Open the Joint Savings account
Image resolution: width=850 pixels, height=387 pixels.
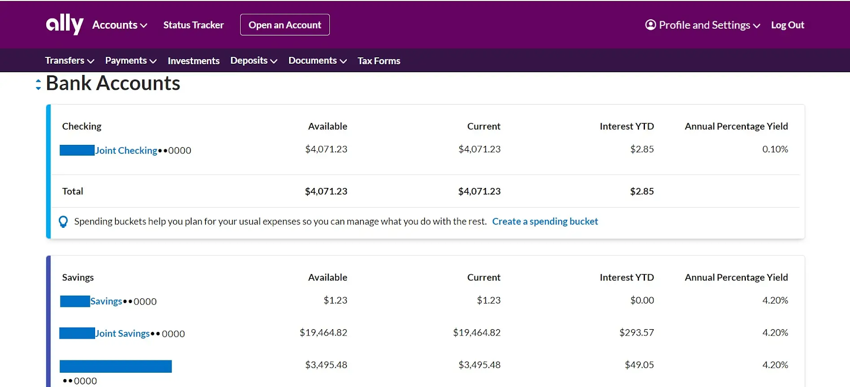(x=122, y=333)
